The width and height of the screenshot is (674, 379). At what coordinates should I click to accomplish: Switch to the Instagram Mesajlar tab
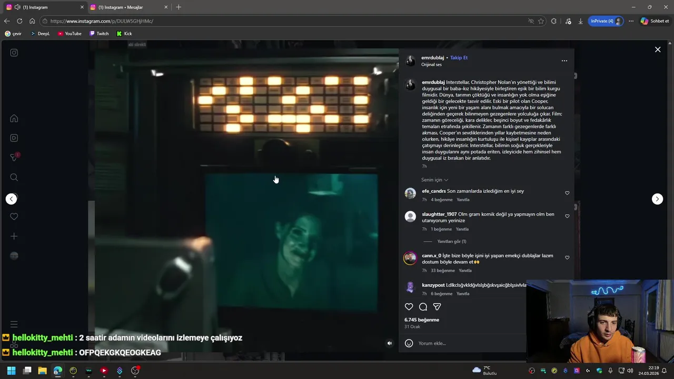point(124,7)
